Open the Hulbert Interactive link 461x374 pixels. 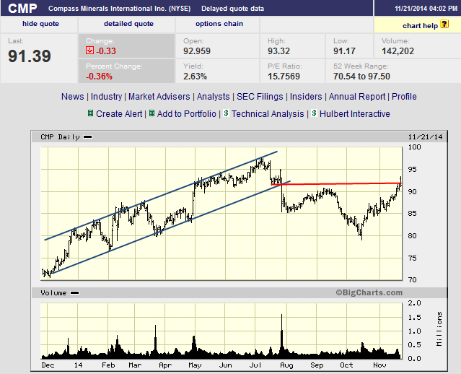tap(354, 114)
